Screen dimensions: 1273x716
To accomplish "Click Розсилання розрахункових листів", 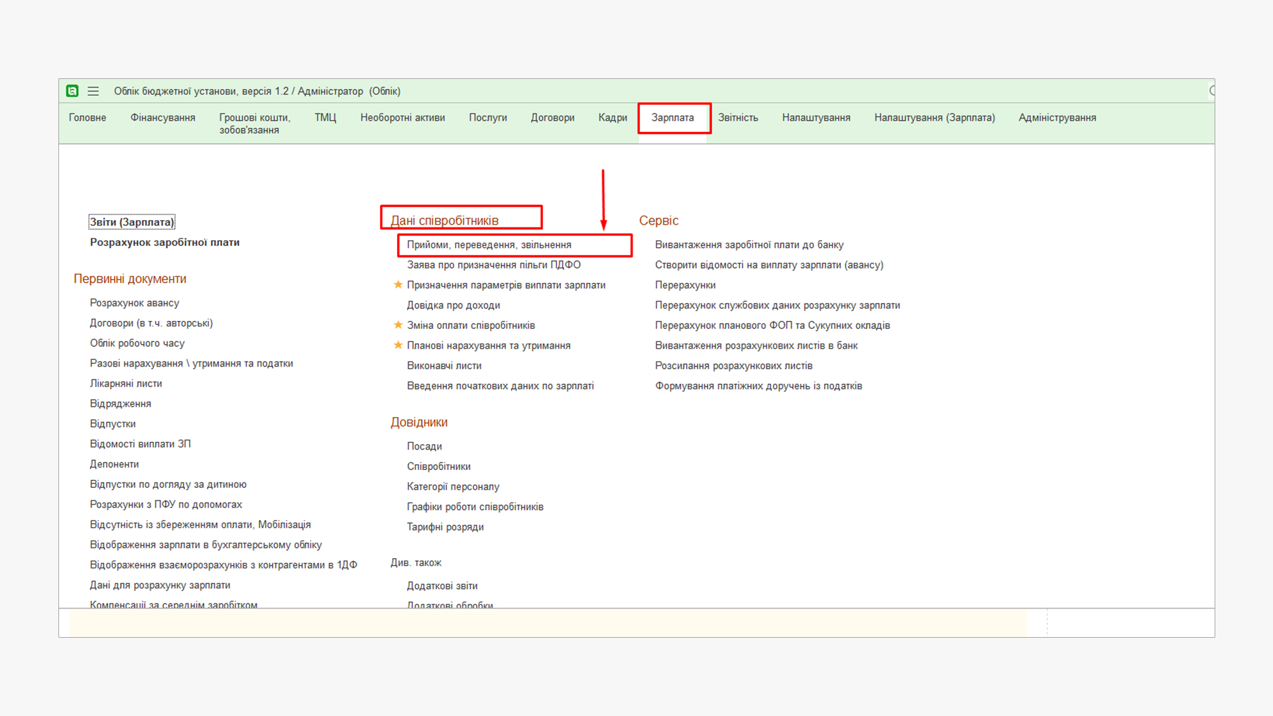I will [733, 365].
